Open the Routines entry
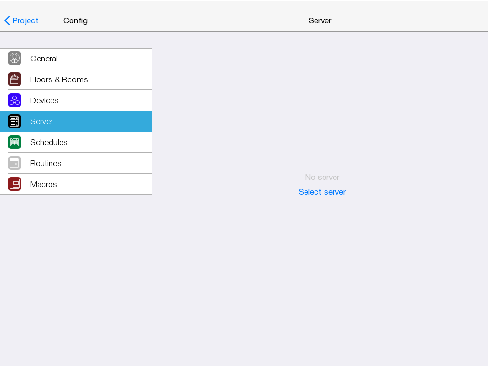Screen dimensions: 488x366 (46, 163)
